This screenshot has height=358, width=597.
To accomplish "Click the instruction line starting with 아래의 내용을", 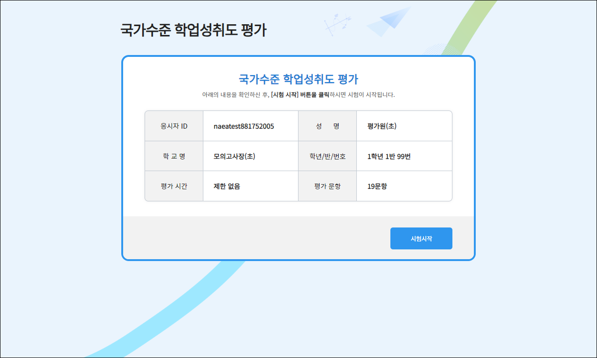I will pyautogui.click(x=298, y=95).
